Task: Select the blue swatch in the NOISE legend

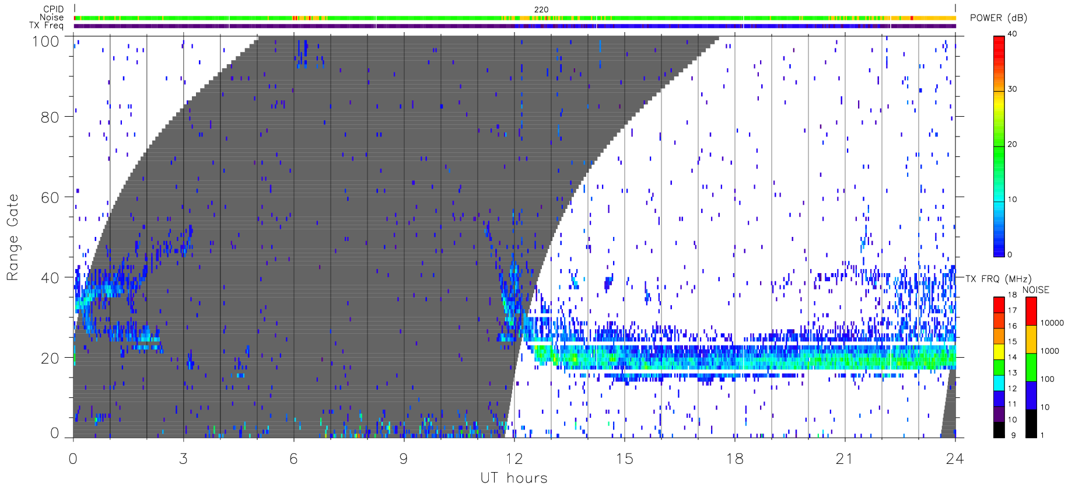Action: [x=1031, y=395]
